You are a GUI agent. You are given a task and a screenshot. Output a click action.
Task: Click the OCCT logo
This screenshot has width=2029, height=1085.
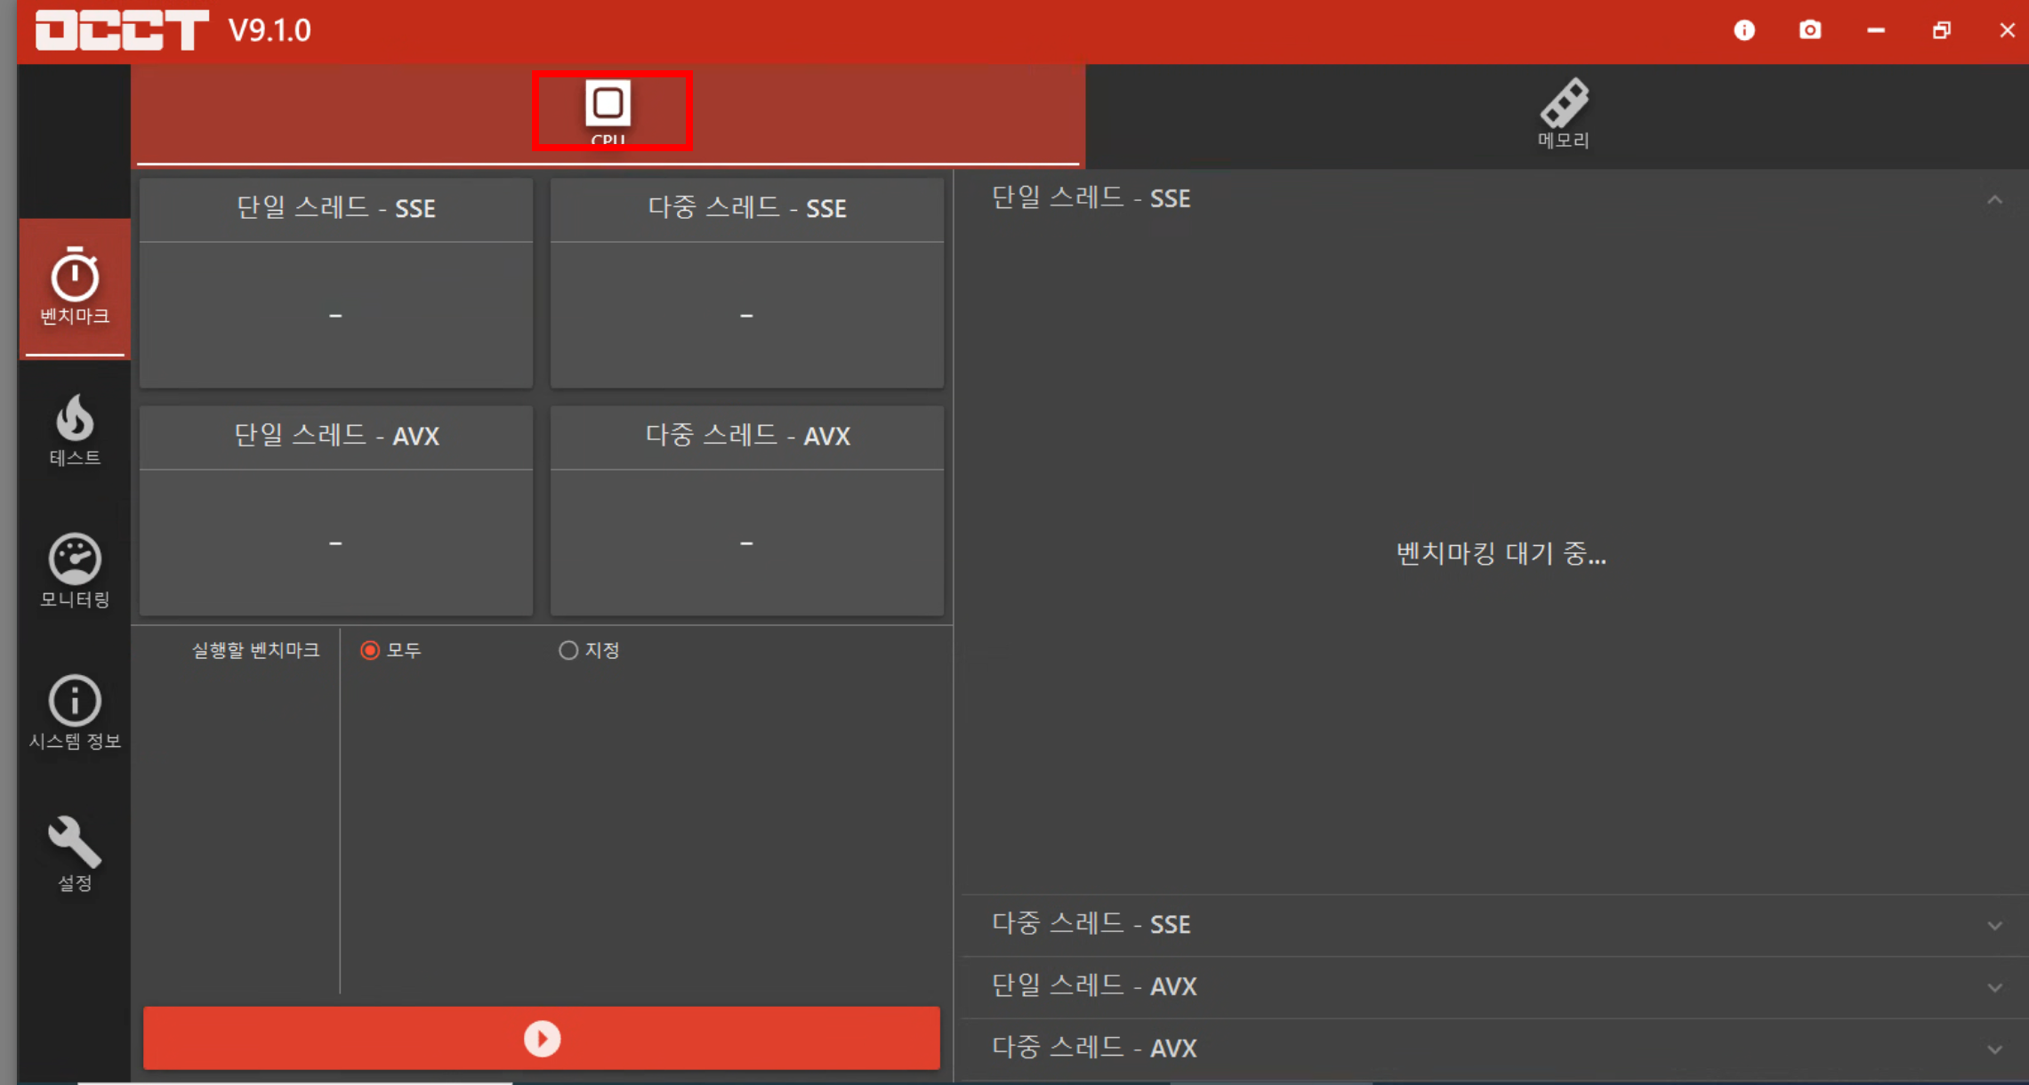tap(122, 30)
